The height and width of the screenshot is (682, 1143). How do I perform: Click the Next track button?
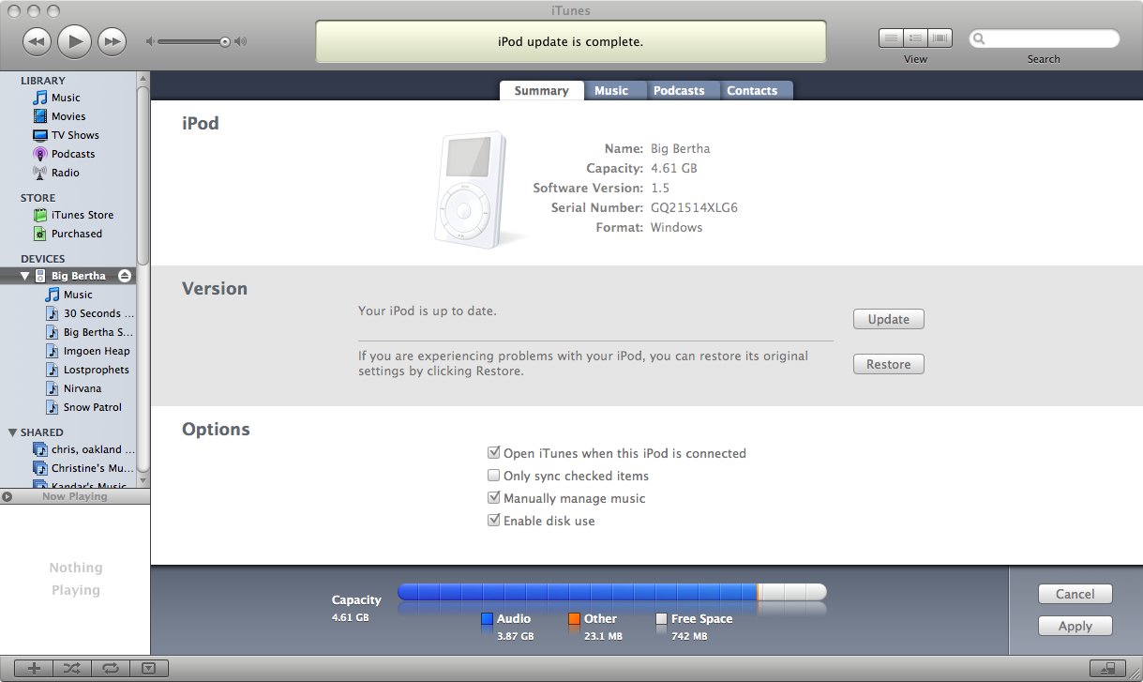tap(112, 41)
